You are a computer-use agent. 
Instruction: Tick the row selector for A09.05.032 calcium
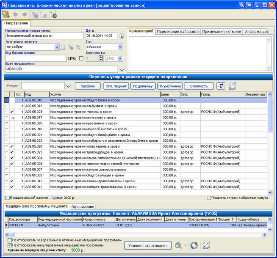pos(7,175)
